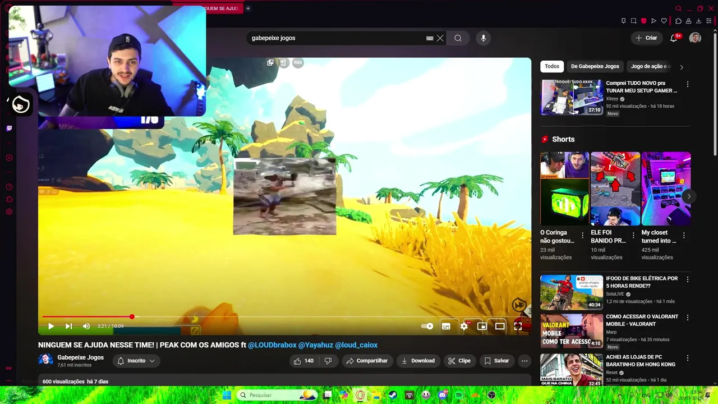Open options for COMO ACESSAR O VALORANT video
The image size is (718, 404).
[x=688, y=318]
